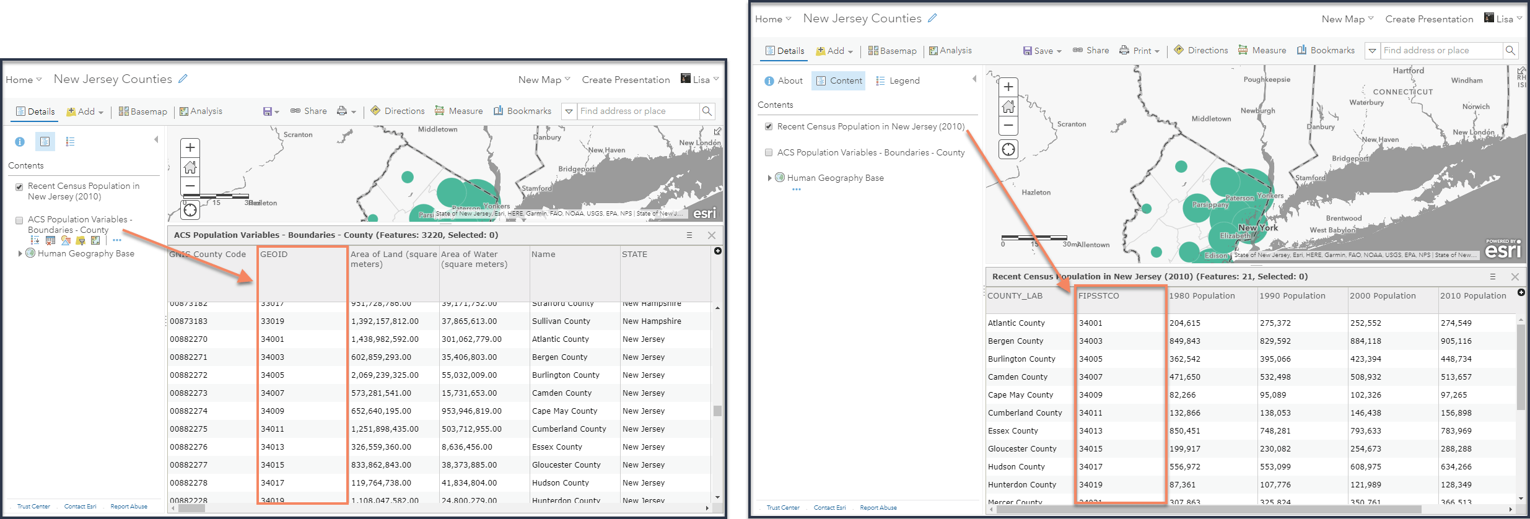This screenshot has width=1530, height=519.
Task: Click find my location button on left map
Action: tap(190, 211)
